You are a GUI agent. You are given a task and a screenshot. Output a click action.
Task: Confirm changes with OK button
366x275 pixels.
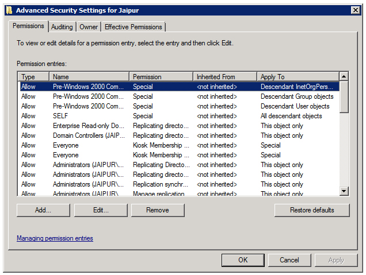243,260
